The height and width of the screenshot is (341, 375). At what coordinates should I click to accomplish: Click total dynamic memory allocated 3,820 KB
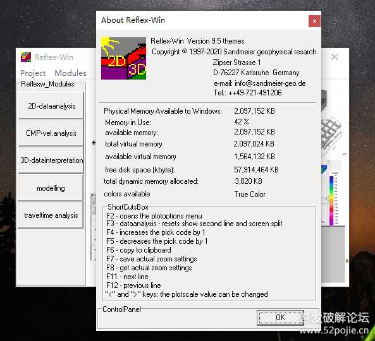[x=249, y=181]
